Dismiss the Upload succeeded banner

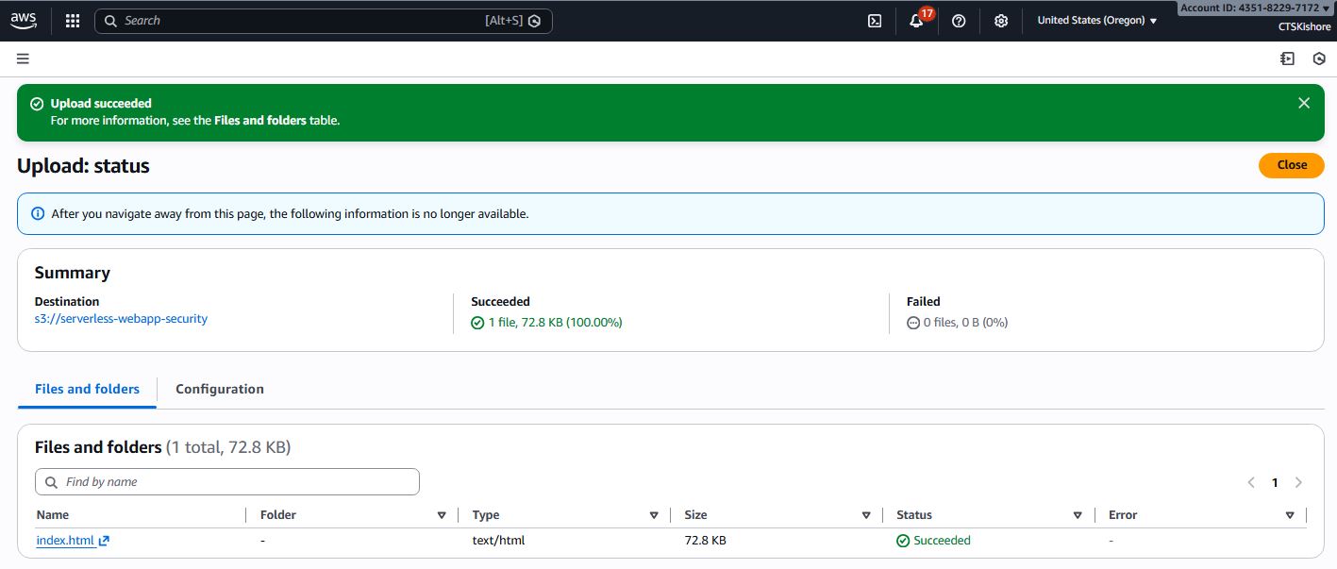point(1304,103)
